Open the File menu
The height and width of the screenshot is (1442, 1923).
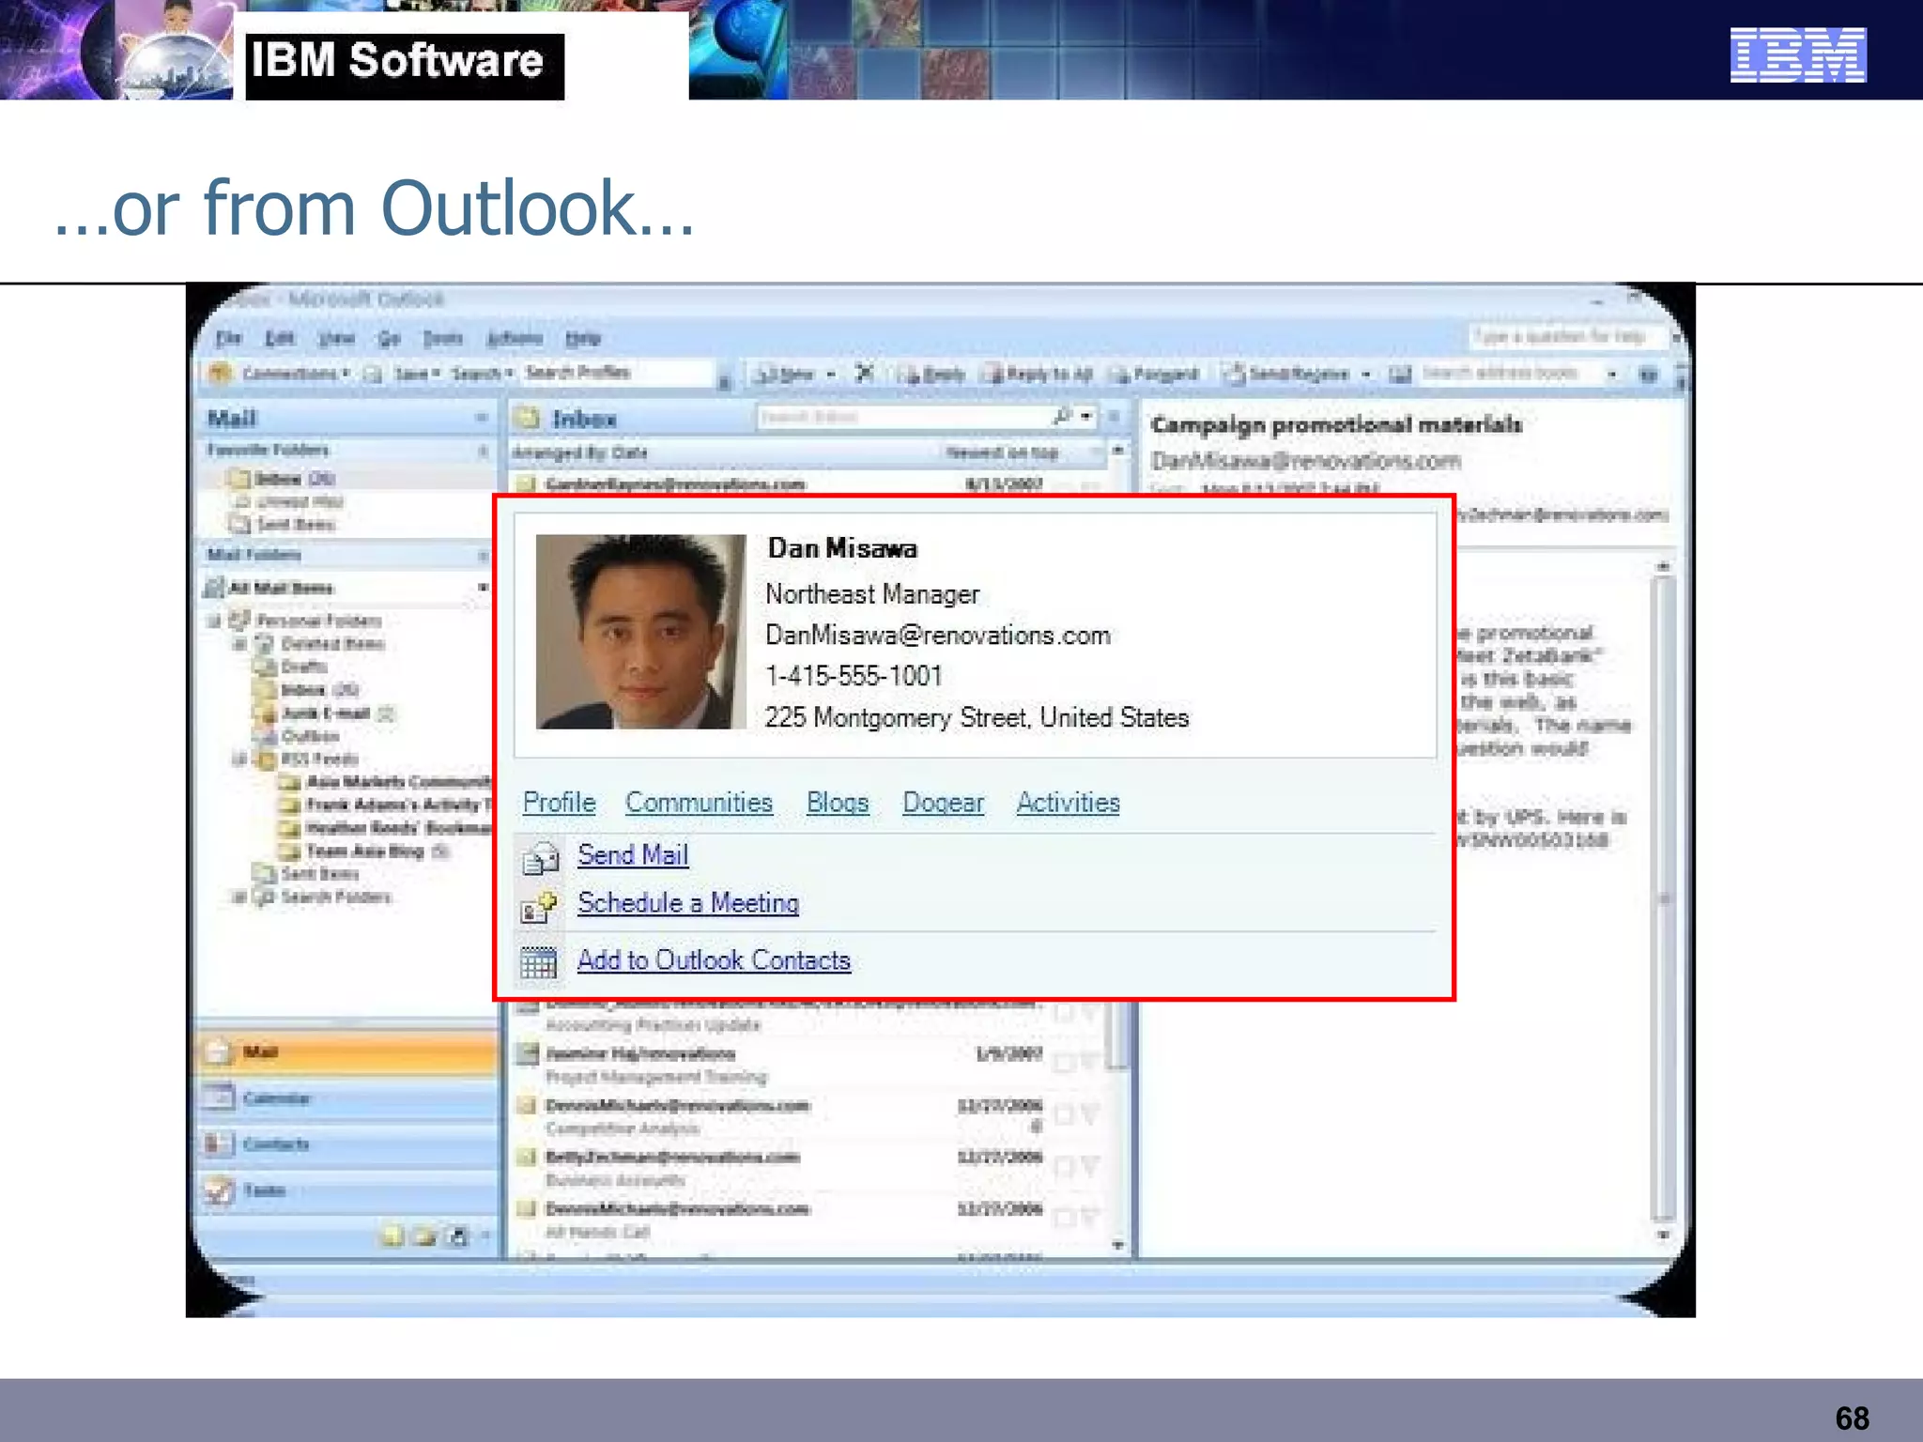[x=229, y=337]
